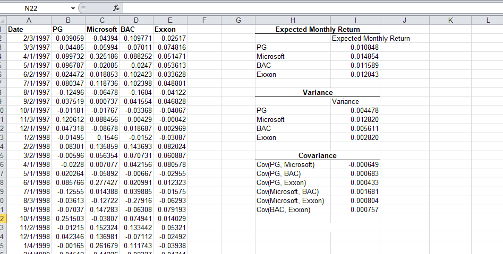Select covariance value 0.000433
Screen dimensions: 503x254
(355, 182)
